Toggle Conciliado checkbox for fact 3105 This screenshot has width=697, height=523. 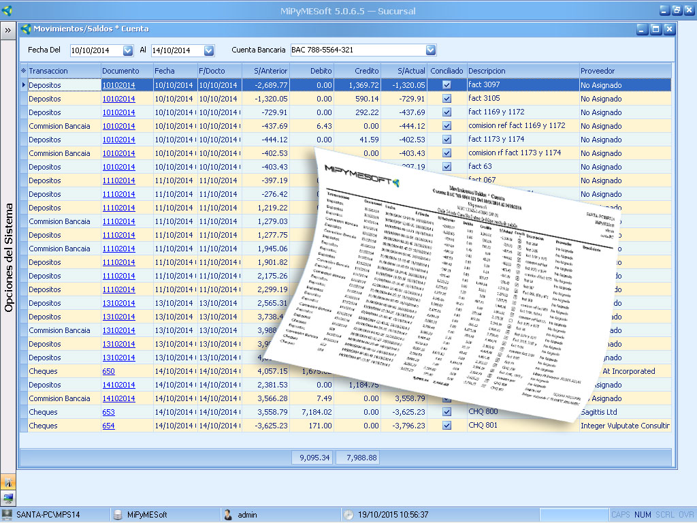447,99
